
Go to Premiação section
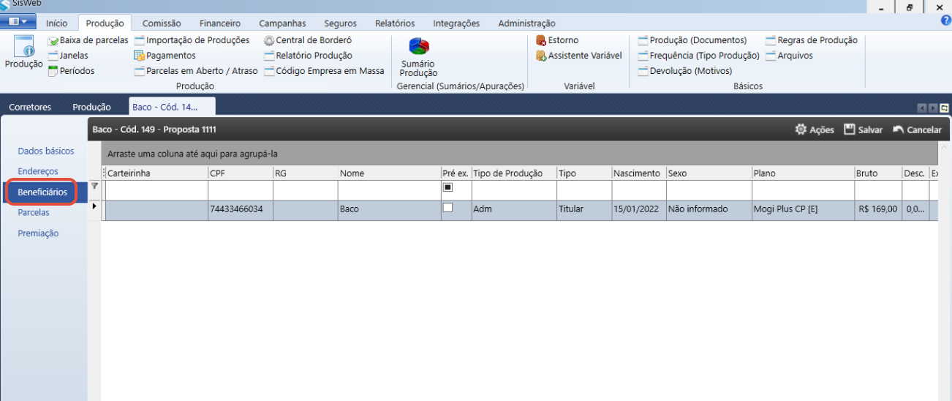coord(38,233)
